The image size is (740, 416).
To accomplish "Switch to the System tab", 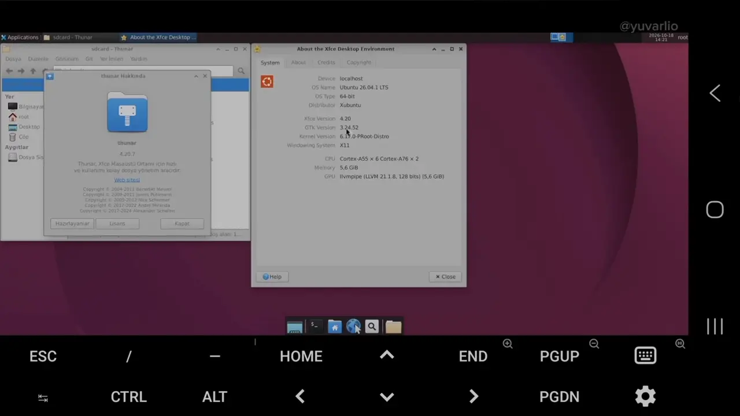I will point(270,62).
